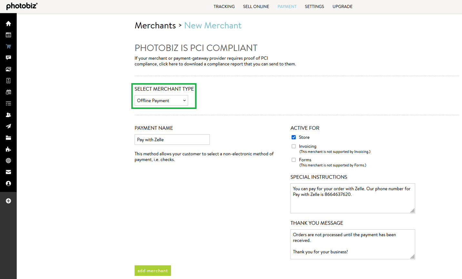Viewport: 462px width, 279px height.
Task: Click the home icon in sidebar
Action: click(x=8, y=24)
